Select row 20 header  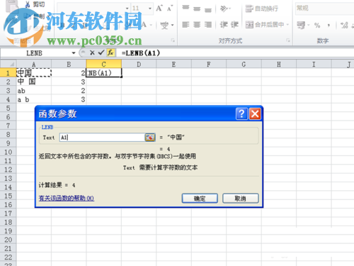click(8, 240)
